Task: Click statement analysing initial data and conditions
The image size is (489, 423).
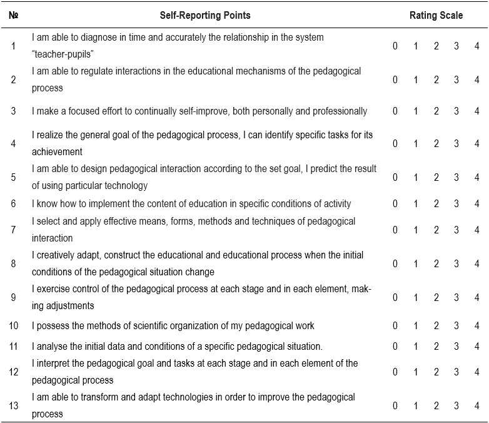Action: pos(177,346)
